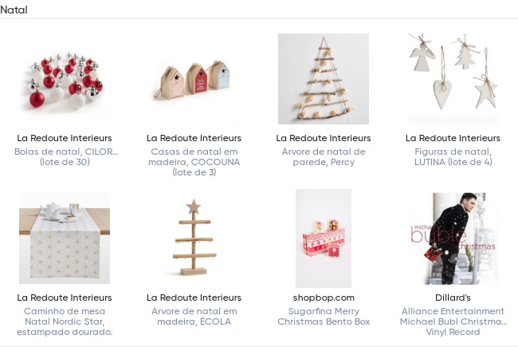Click the Natal section heading

(14, 10)
